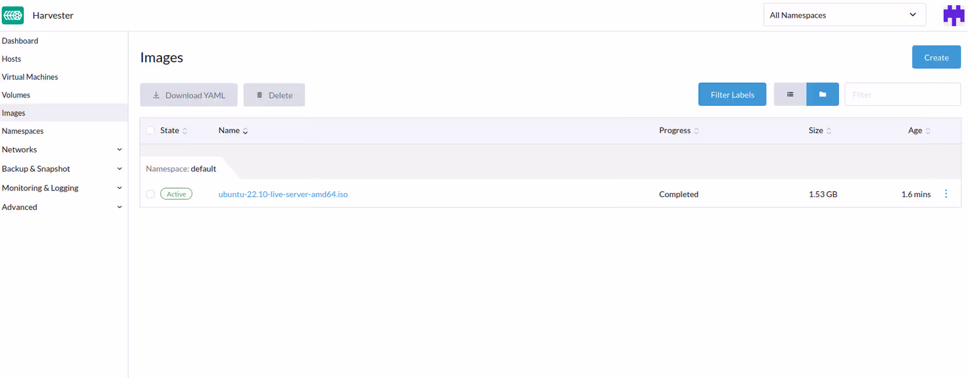Viewport: 968px width, 378px height.
Task: Open Volumes in the sidebar
Action: click(x=16, y=95)
